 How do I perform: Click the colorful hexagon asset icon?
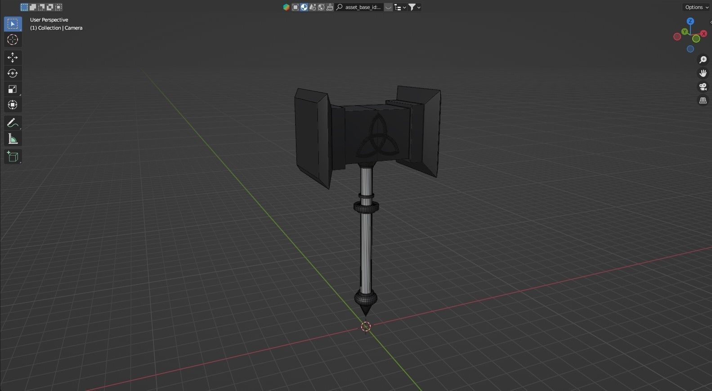tap(287, 7)
